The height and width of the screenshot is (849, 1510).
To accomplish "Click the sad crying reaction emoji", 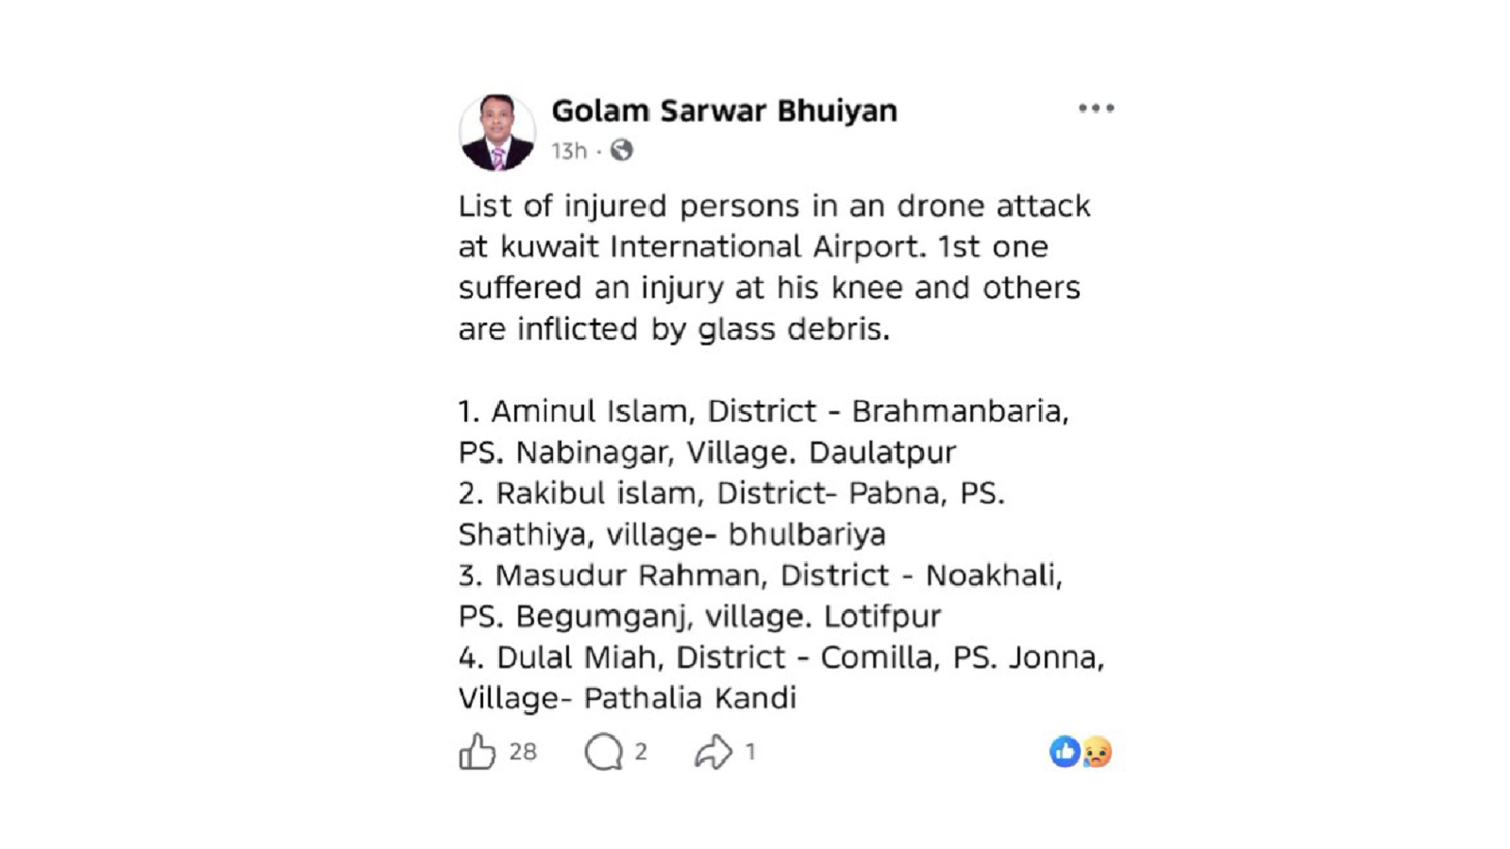I will tap(1097, 752).
